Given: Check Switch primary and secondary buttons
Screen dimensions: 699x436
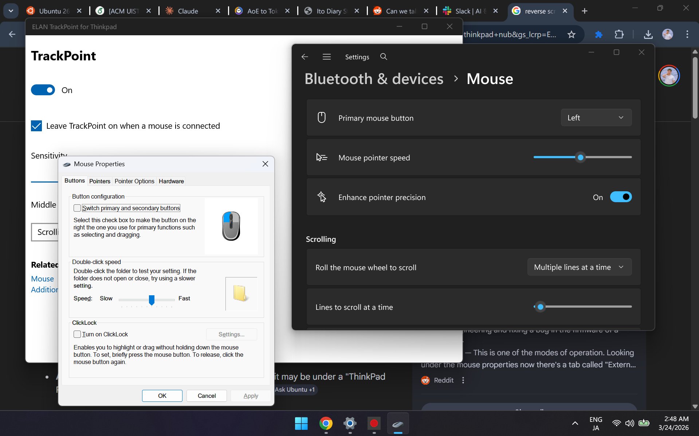Looking at the screenshot, I should click(x=77, y=208).
